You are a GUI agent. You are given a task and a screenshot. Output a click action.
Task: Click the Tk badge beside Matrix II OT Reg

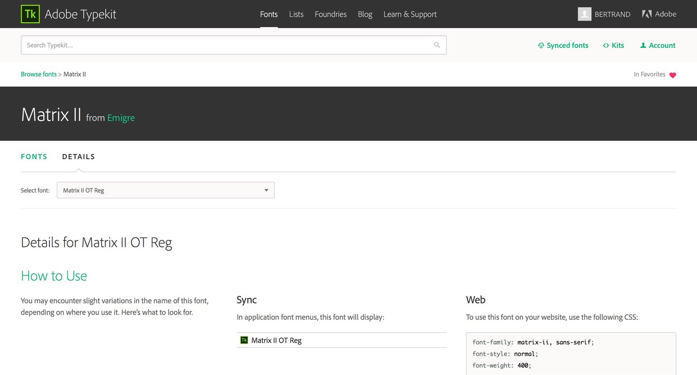pos(244,340)
